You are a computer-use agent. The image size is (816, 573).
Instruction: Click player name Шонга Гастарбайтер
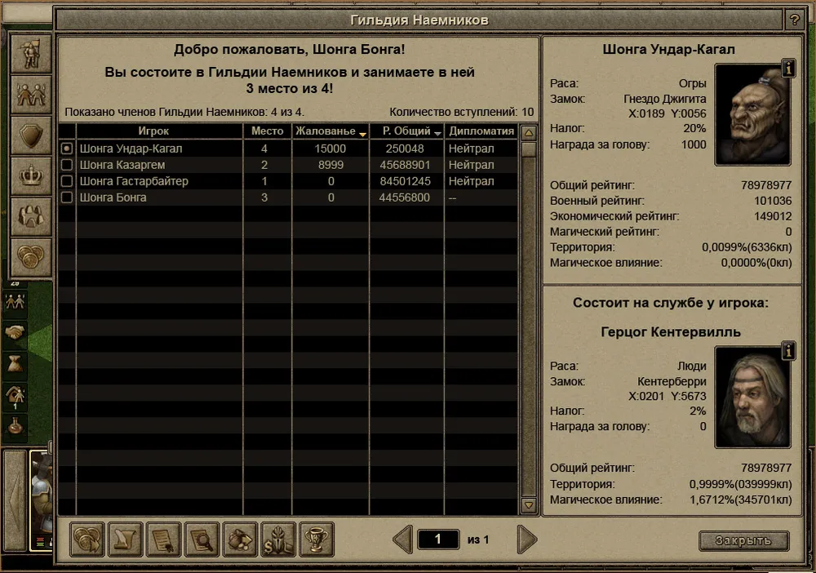(x=134, y=181)
